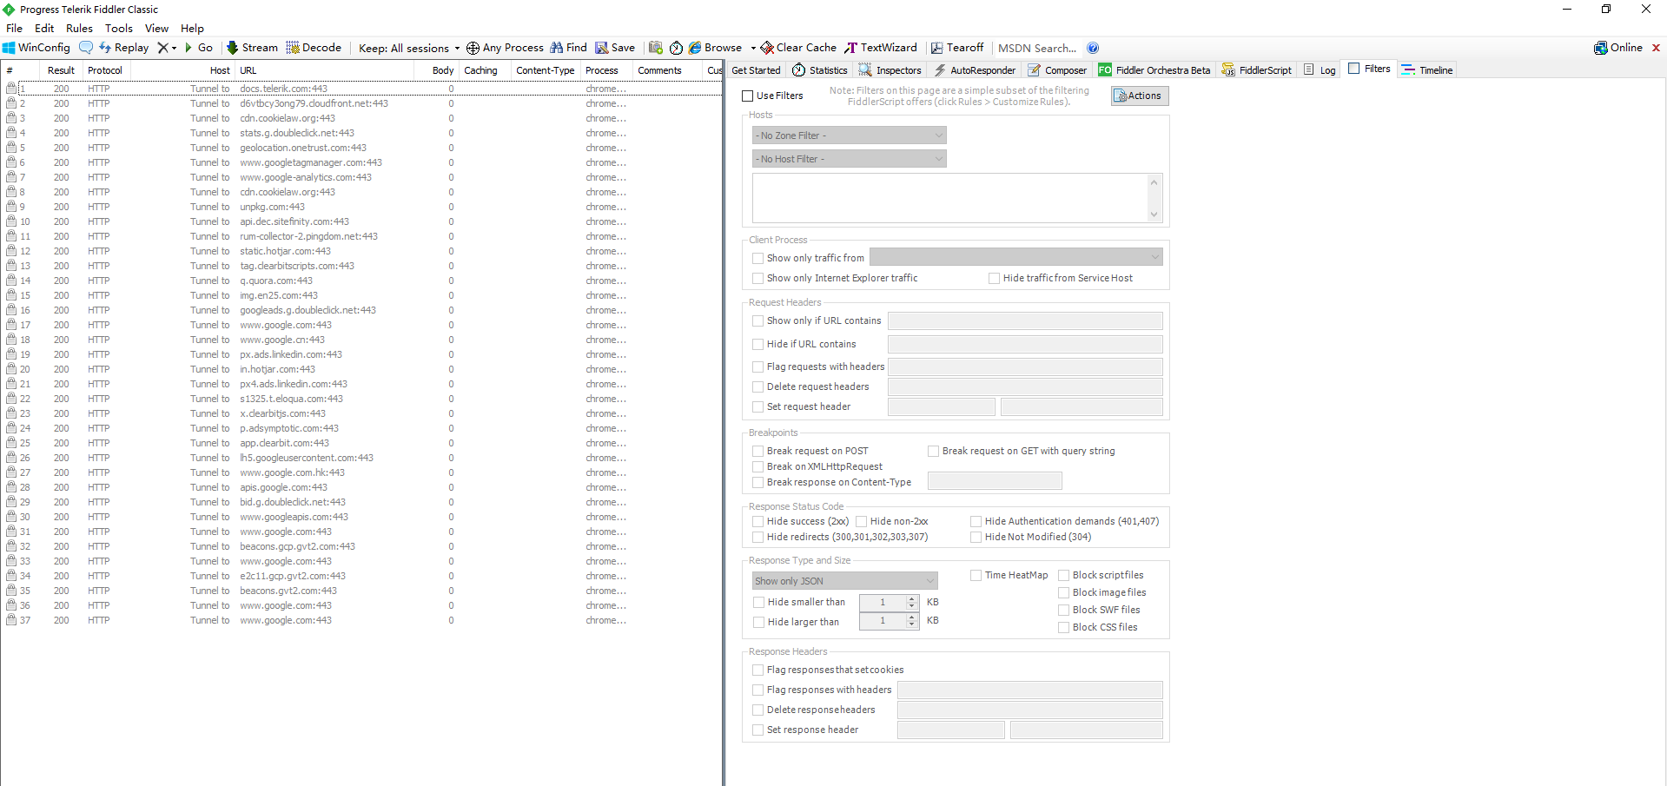Open Find sessions with binoculars icon

coord(568,48)
